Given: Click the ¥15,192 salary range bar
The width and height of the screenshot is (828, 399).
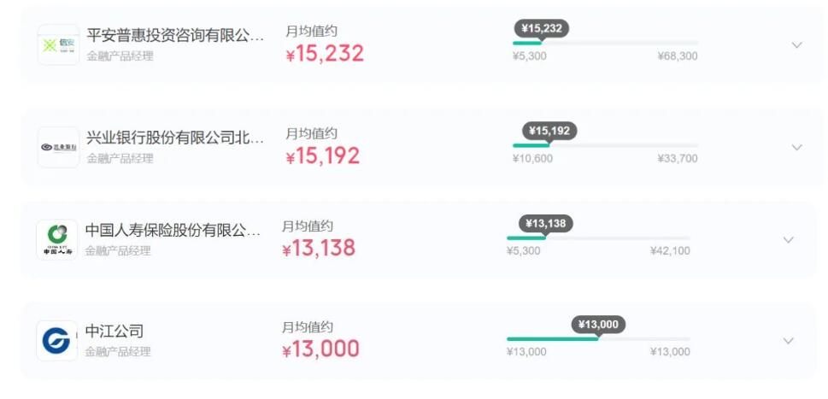Looking at the screenshot, I should [x=605, y=145].
